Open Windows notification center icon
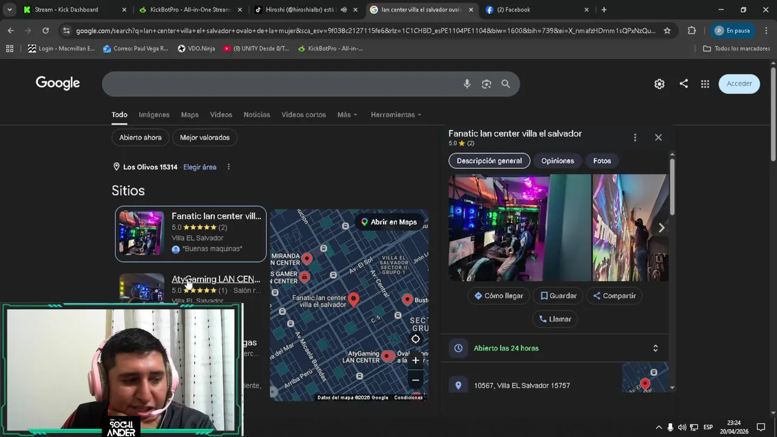This screenshot has height=437, width=777. click(x=761, y=427)
